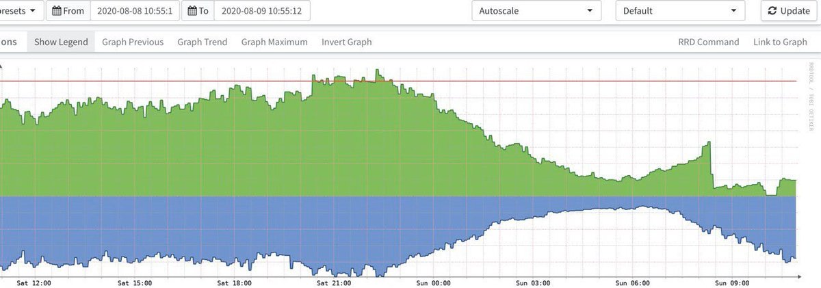Open the Default dropdown
The height and width of the screenshot is (288, 821).
(680, 11)
